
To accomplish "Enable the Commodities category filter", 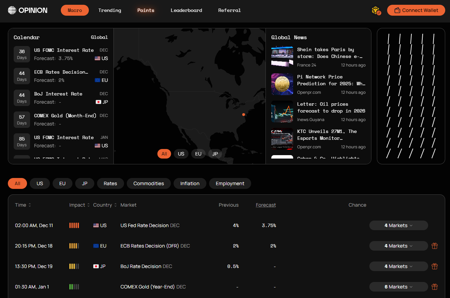I will tap(149, 183).
